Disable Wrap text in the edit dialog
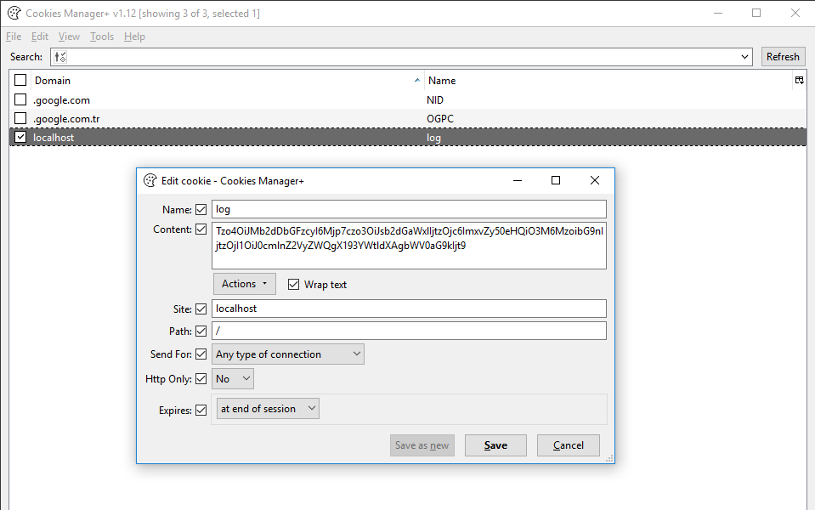The image size is (815, 510). [293, 284]
